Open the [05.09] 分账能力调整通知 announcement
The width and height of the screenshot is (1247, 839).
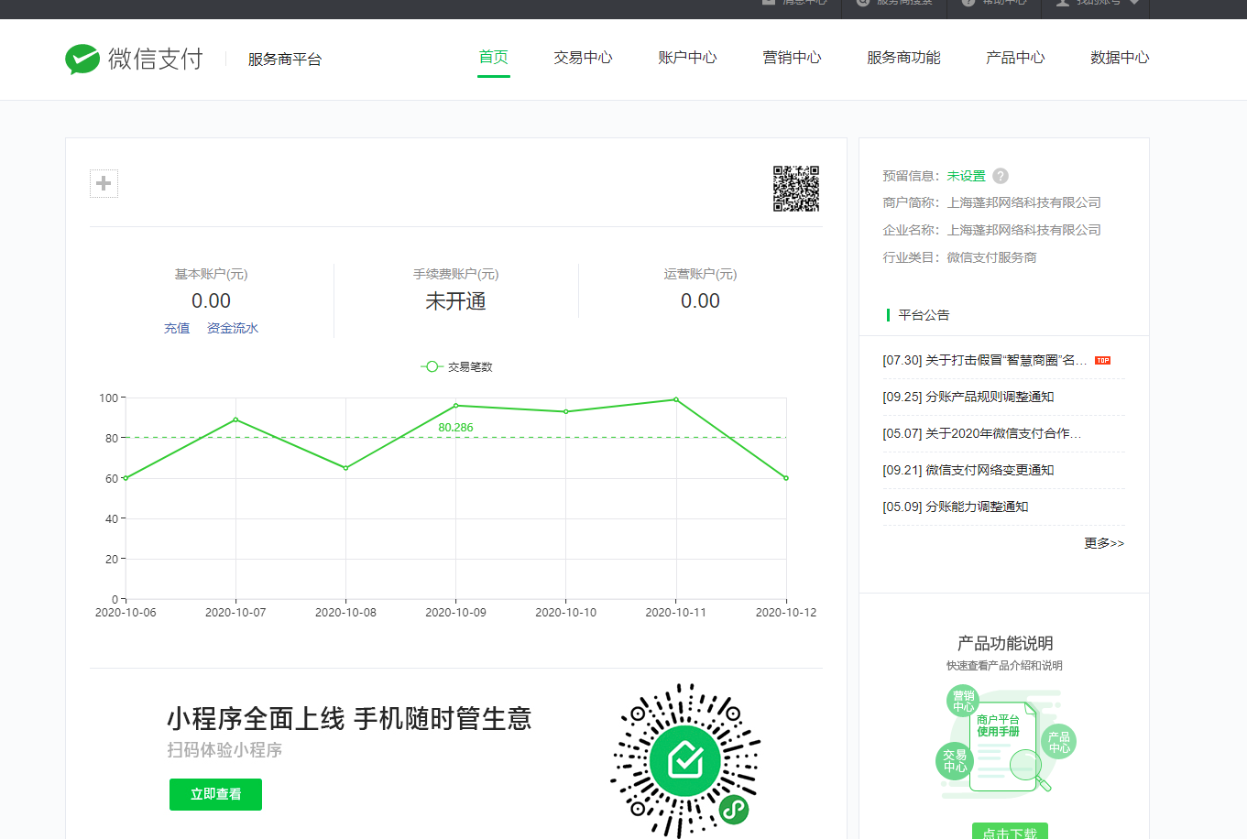[x=956, y=507]
